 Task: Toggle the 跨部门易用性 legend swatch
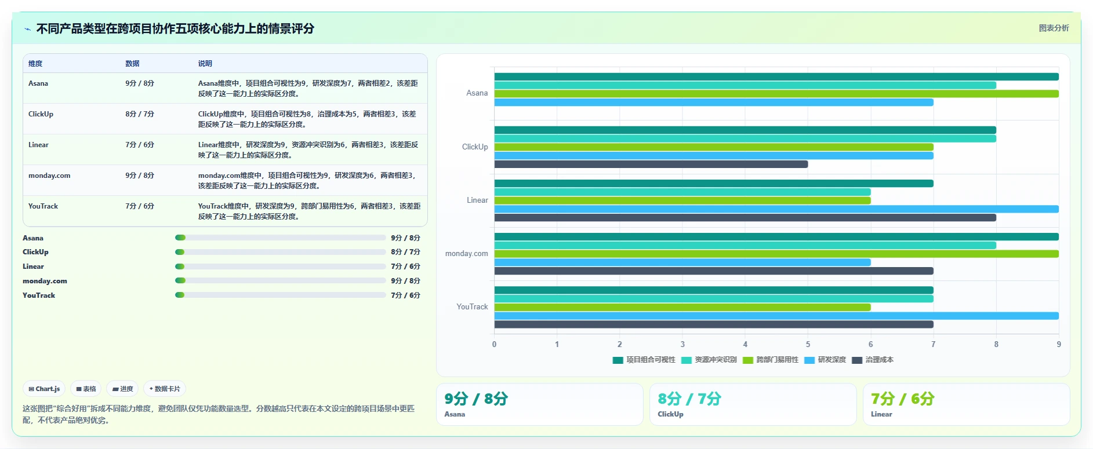pyautogui.click(x=747, y=360)
